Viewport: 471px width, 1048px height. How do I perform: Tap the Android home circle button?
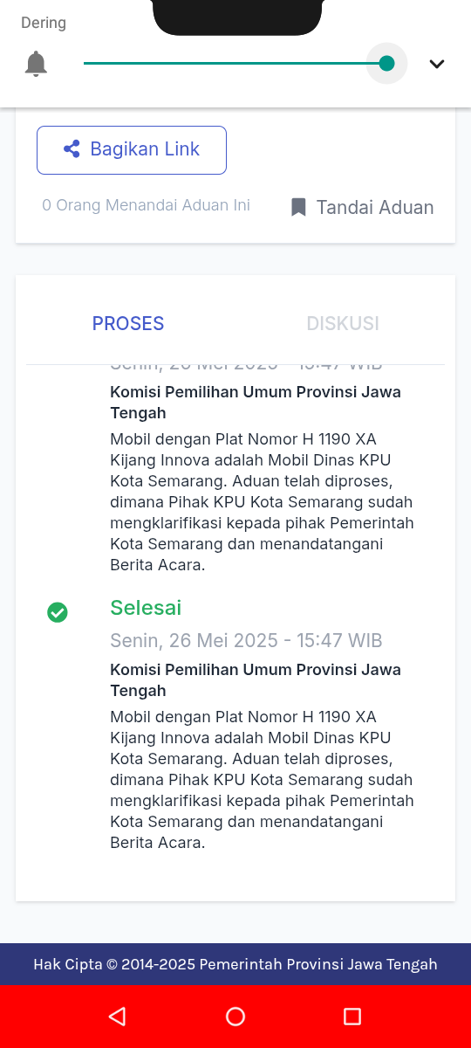pyautogui.click(x=235, y=1016)
